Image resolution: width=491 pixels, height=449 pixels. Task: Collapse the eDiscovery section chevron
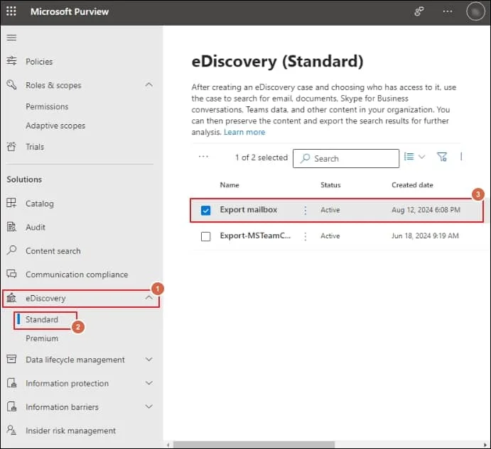tap(149, 298)
